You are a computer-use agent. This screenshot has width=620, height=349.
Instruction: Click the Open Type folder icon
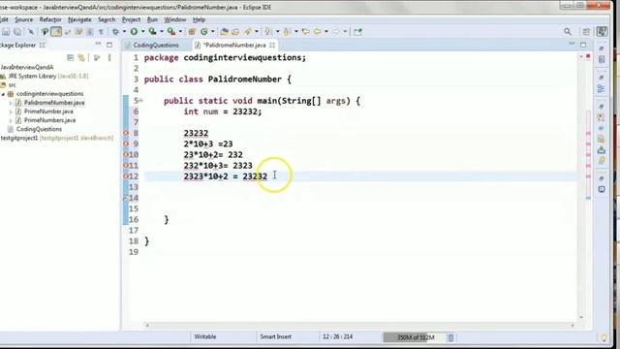[x=224, y=32]
